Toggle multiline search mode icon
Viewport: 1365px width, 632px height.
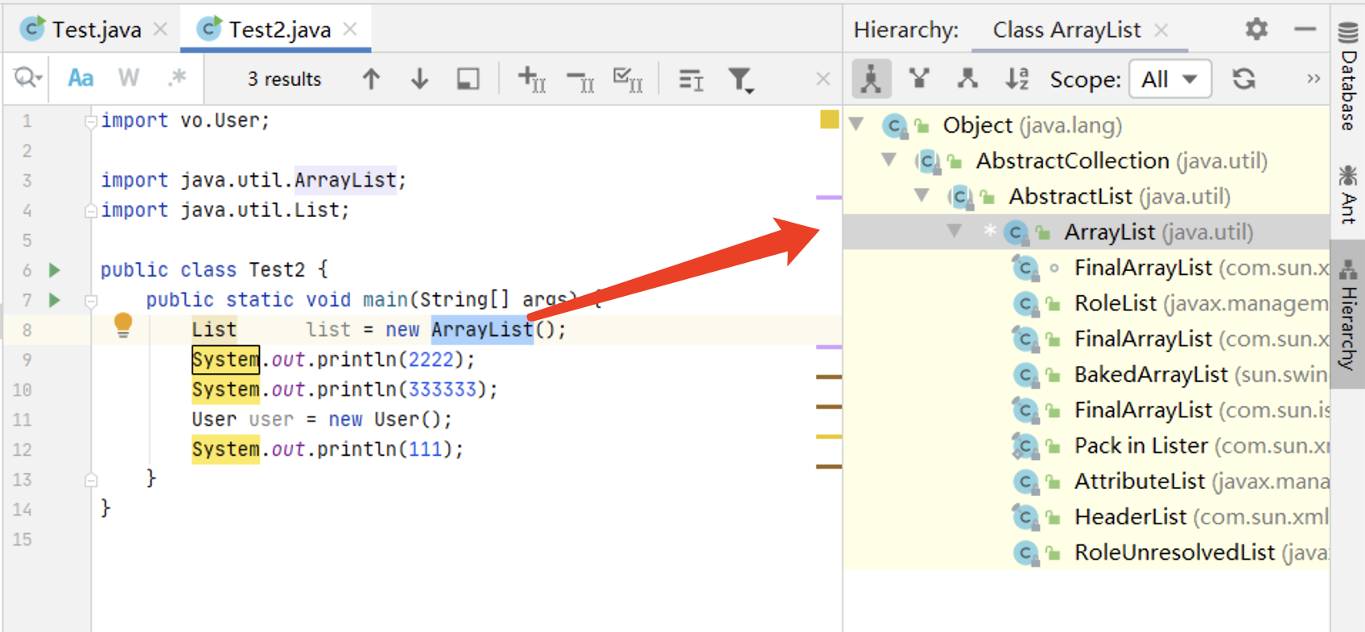point(691,80)
